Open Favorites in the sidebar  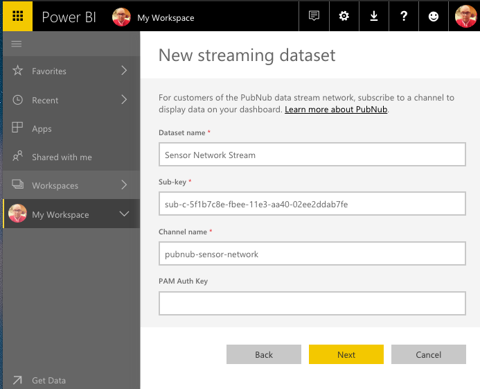(71, 71)
